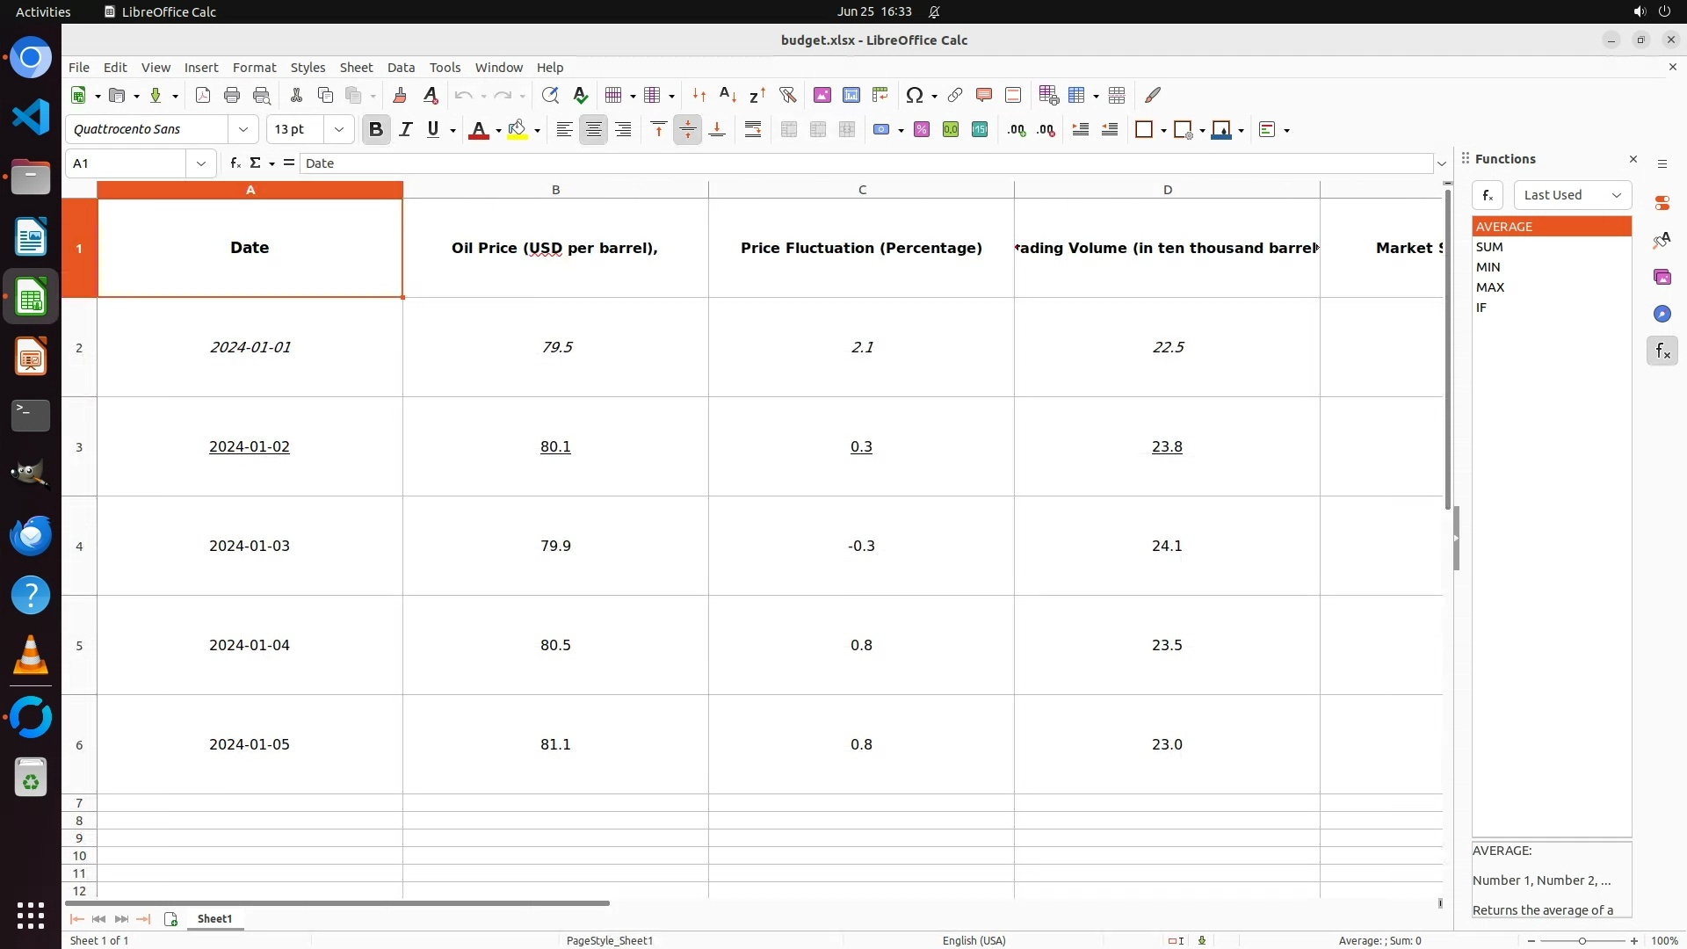Select column B header
Screen dimensions: 1687x949
click(x=555, y=190)
